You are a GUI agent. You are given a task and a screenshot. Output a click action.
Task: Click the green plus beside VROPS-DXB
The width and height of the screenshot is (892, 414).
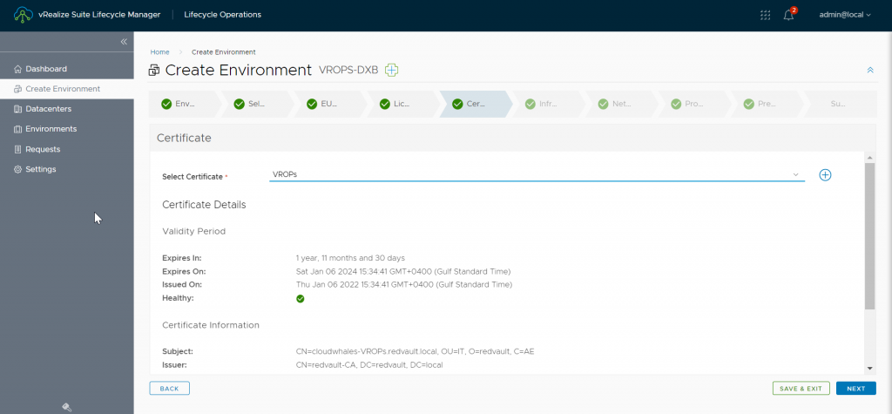391,70
